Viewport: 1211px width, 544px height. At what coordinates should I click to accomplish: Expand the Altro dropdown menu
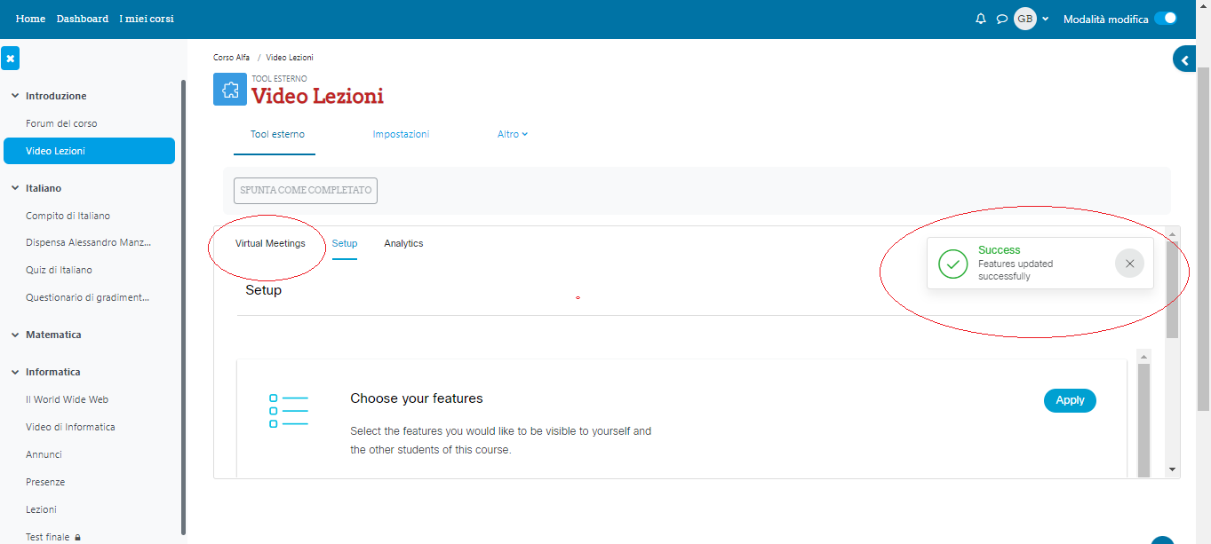[x=513, y=135]
